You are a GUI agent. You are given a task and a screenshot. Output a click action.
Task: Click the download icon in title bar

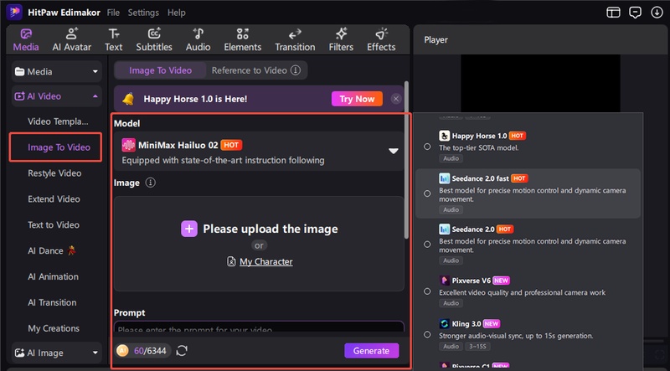point(657,13)
